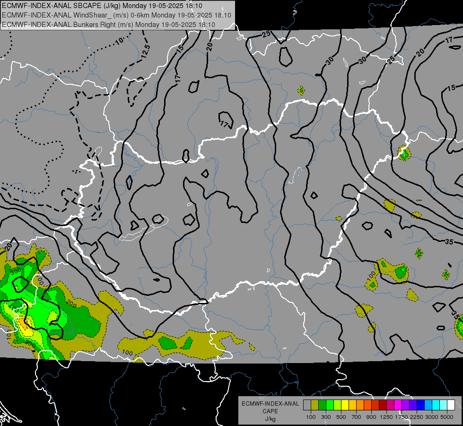
Task: Click the 1250 tick label under colorbar
Action: coord(386,417)
